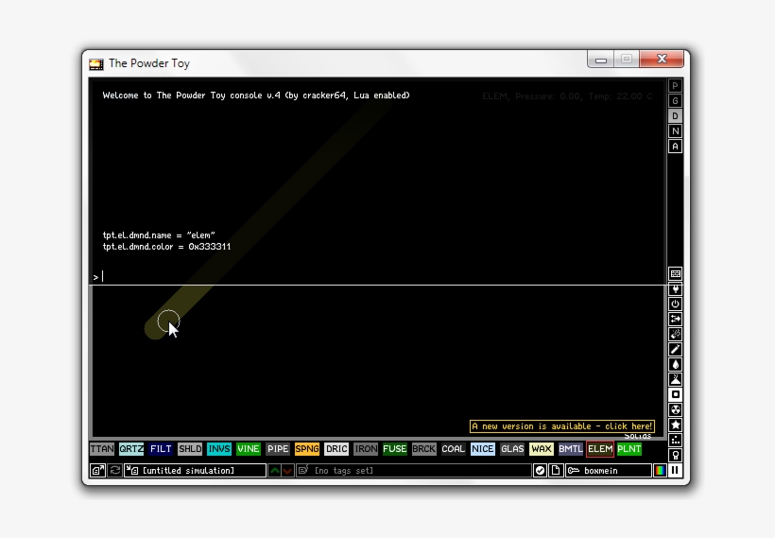775x538 pixels.
Task: Select the FUSE element
Action: click(x=395, y=449)
